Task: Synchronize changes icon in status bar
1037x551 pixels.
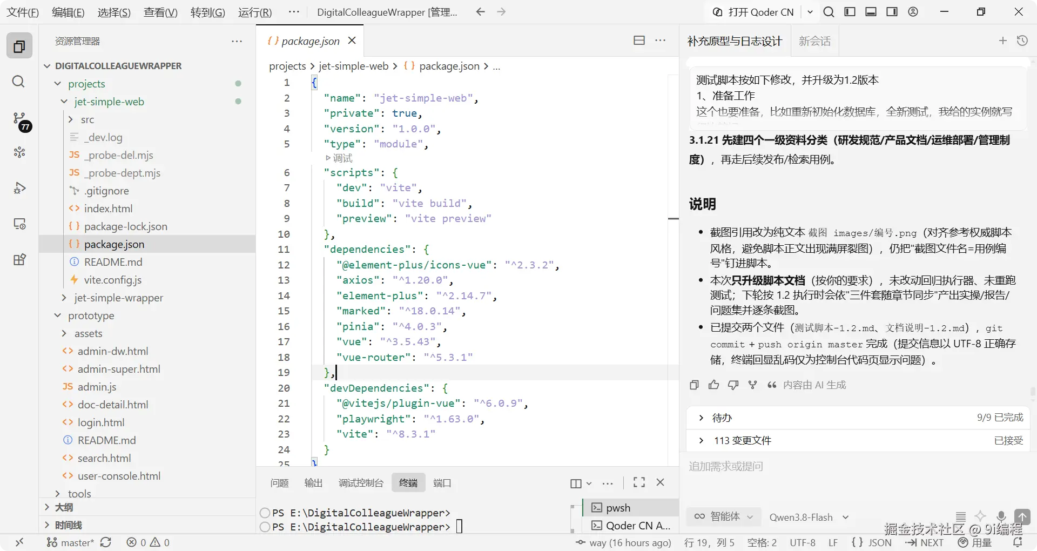Action: (x=106, y=542)
